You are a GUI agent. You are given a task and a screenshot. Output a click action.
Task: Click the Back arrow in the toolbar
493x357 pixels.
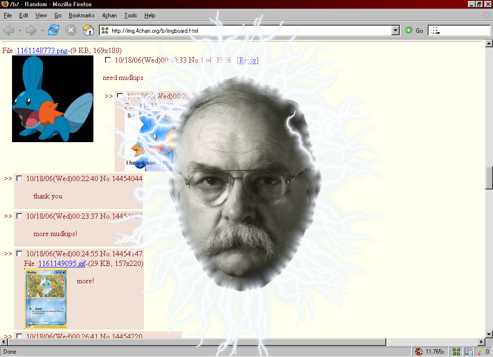pyautogui.click(x=9, y=30)
